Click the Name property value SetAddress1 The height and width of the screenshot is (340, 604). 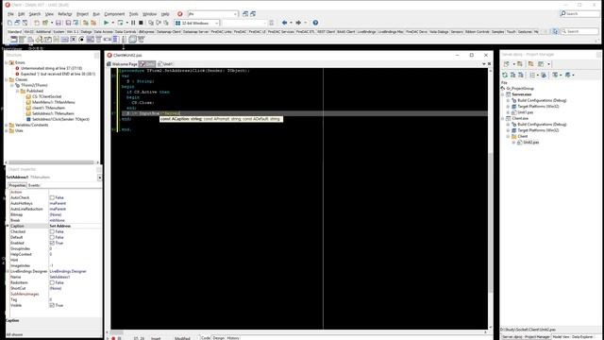[59, 277]
